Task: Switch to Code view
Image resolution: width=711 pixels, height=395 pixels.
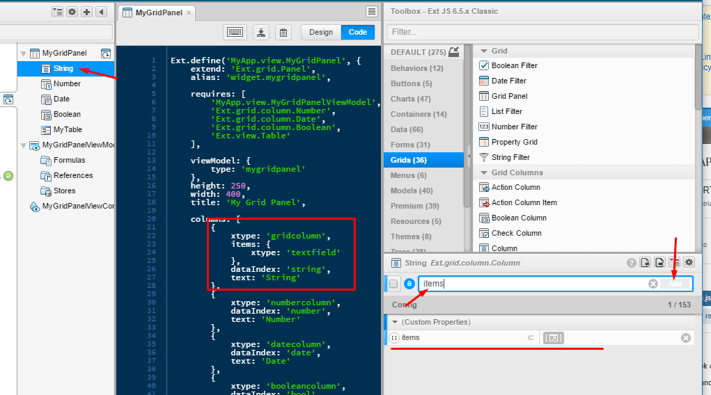Action: click(358, 32)
